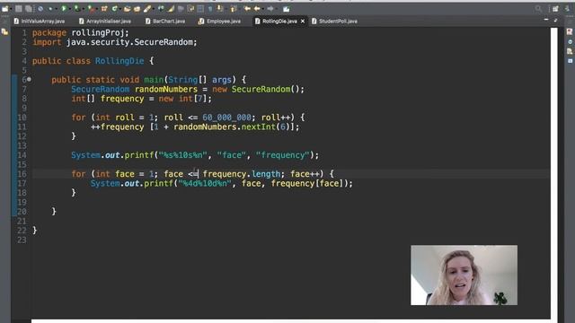The height and width of the screenshot is (323, 575).
Task: Minimize the editor area
Action: click(x=546, y=20)
